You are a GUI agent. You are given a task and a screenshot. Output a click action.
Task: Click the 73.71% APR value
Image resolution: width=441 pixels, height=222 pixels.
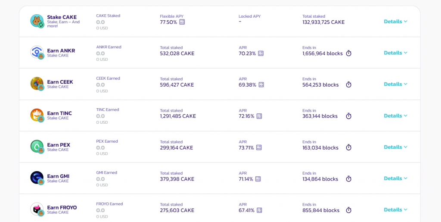[246, 147]
